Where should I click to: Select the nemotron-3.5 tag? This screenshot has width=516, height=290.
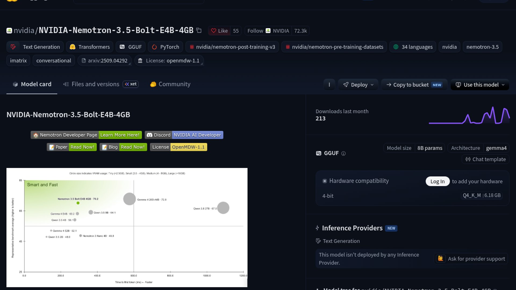tap(482, 47)
